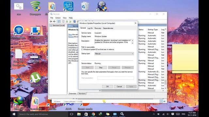The height and width of the screenshot is (117, 209).
Task: Click the network icon in system tray
Action: 163,114
